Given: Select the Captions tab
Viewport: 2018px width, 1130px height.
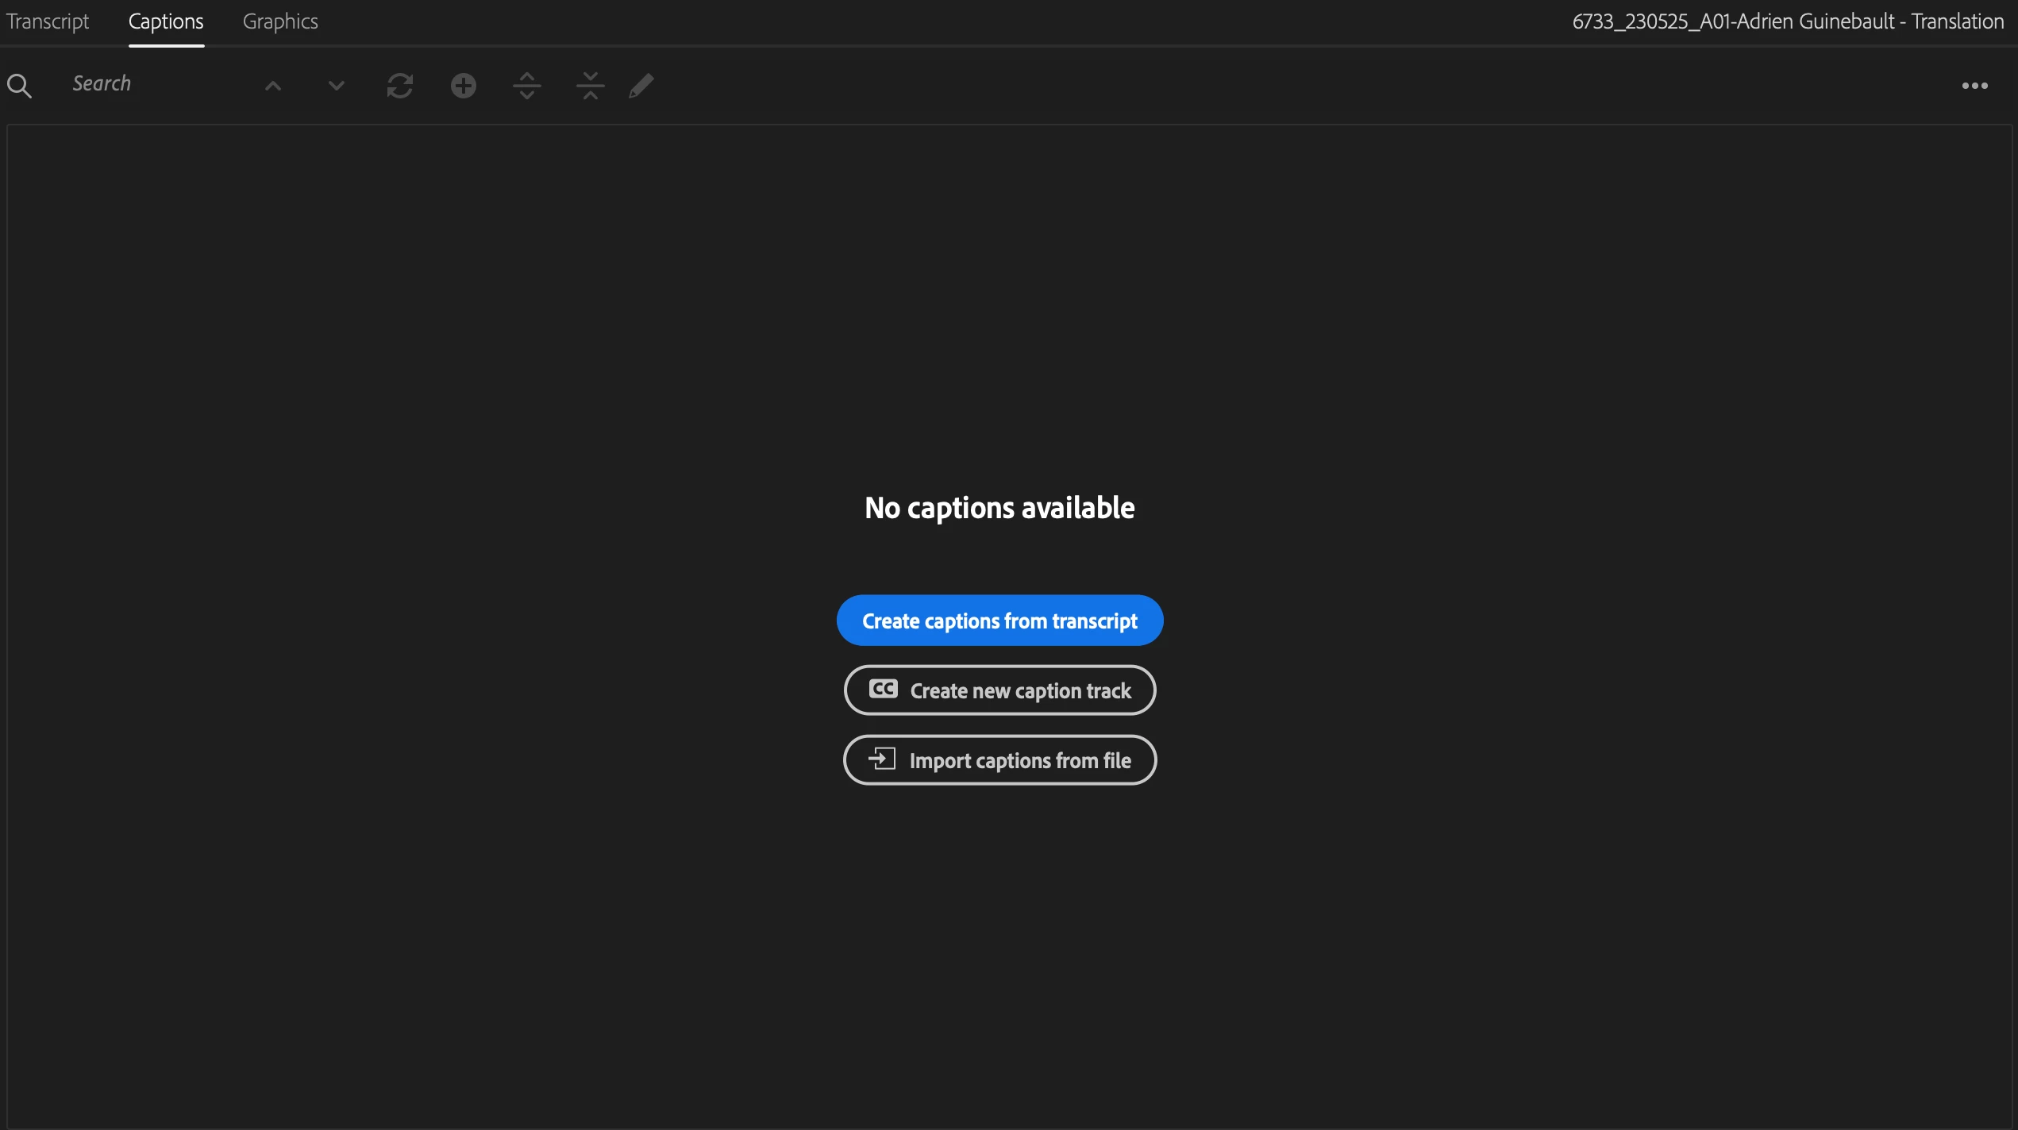Looking at the screenshot, I should (166, 21).
